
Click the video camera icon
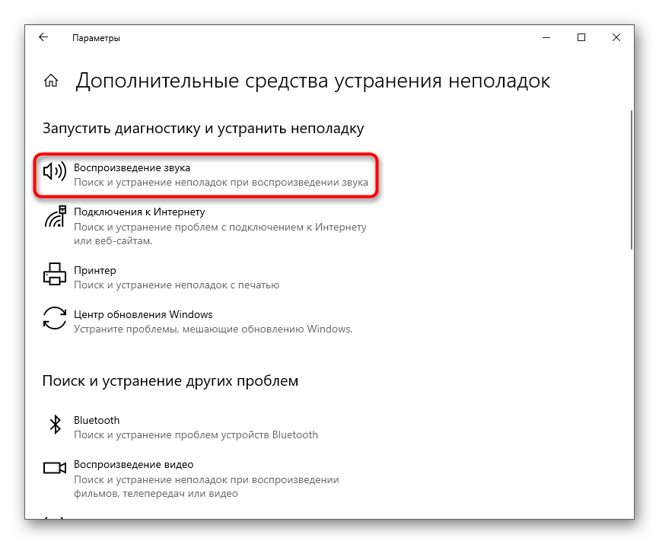click(55, 468)
